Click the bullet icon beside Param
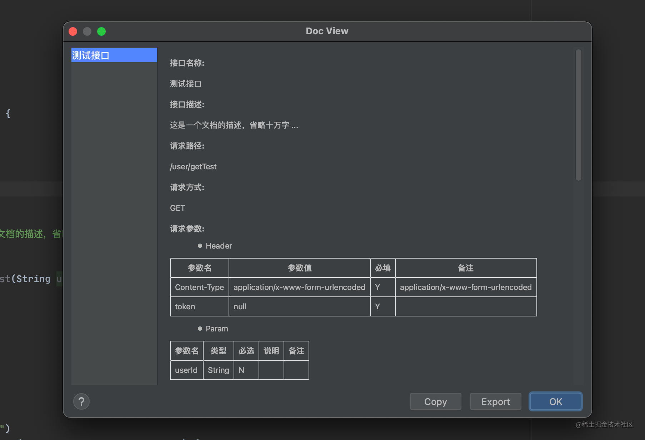The image size is (645, 440). pos(200,329)
